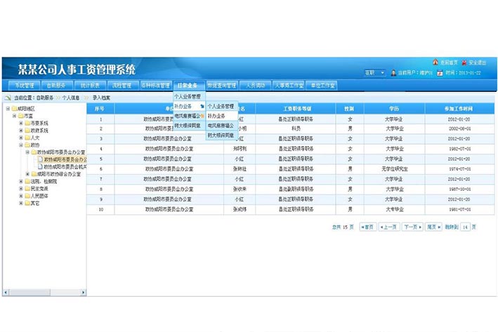Click the 个人信息 breadcrumb
The image size is (498, 332).
70,98
